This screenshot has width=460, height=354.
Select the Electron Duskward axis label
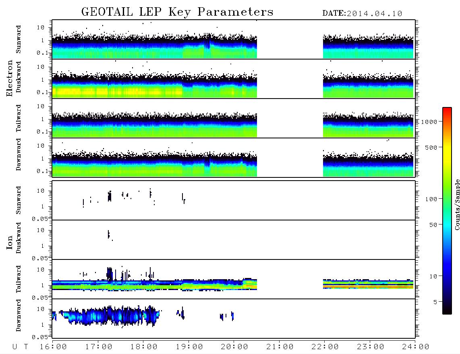click(x=19, y=77)
